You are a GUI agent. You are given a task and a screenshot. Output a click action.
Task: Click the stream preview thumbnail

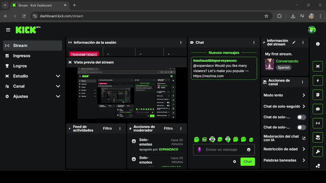click(x=127, y=93)
